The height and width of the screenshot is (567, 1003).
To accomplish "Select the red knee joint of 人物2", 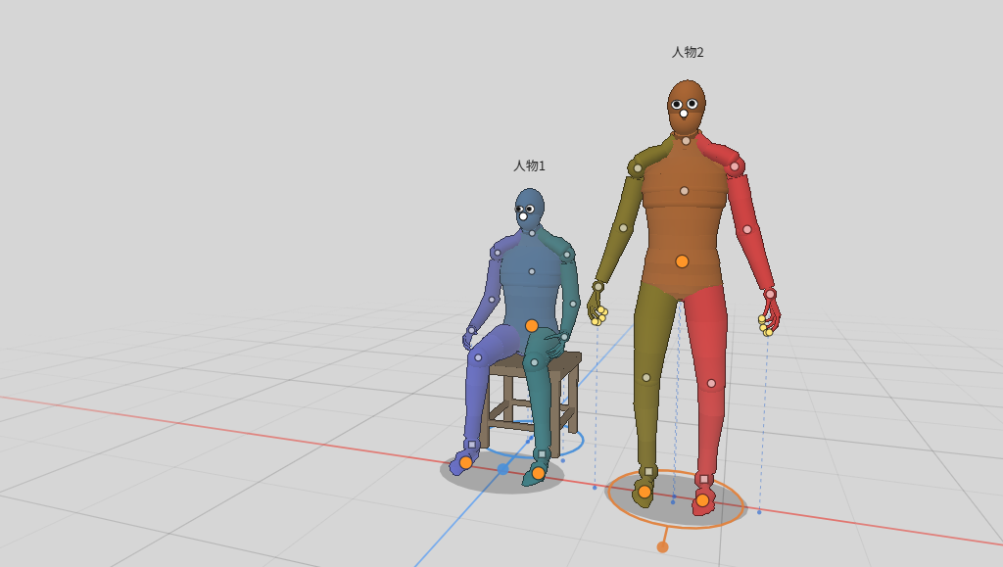I will coord(711,384).
